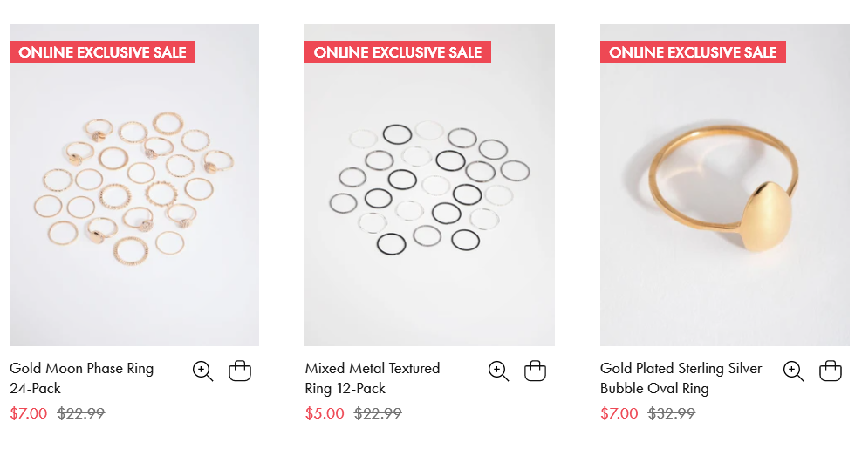855x456 pixels.
Task: Click the $7.00 sale price under Bubble Oval Ring
Action: tap(619, 413)
